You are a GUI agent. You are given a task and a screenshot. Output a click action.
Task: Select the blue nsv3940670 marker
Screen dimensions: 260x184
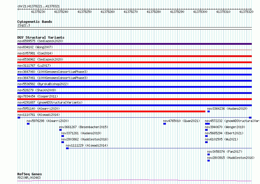(x=206, y=130)
